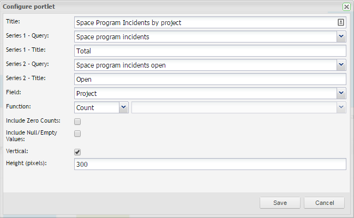Screen dimensions: 354x218
Task: Click the 'Space program incidents' query text box
Action: [x=205, y=37]
